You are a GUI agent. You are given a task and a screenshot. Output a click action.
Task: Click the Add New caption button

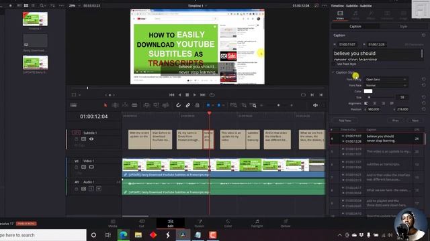[345, 120]
